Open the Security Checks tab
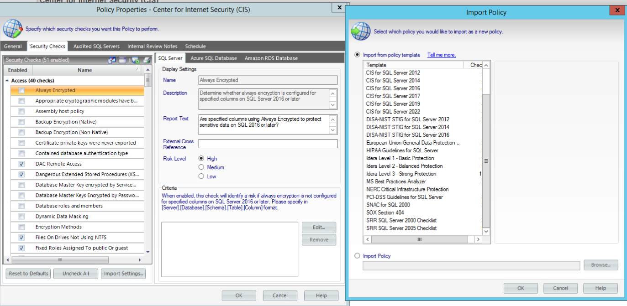Image resolution: width=627 pixels, height=306 pixels. 47,47
